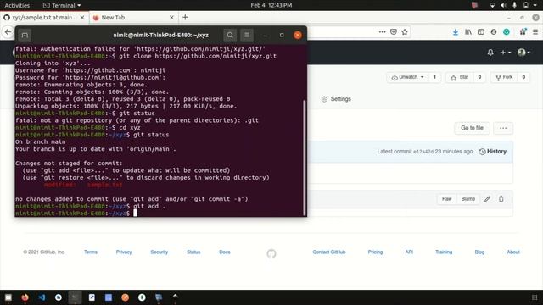Open Blog footer link
The image size is (543, 305).
pos(479,252)
